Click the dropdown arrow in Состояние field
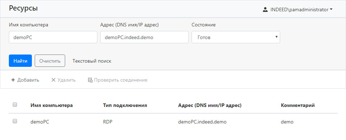This screenshot has height=140, width=346. coord(276,37)
